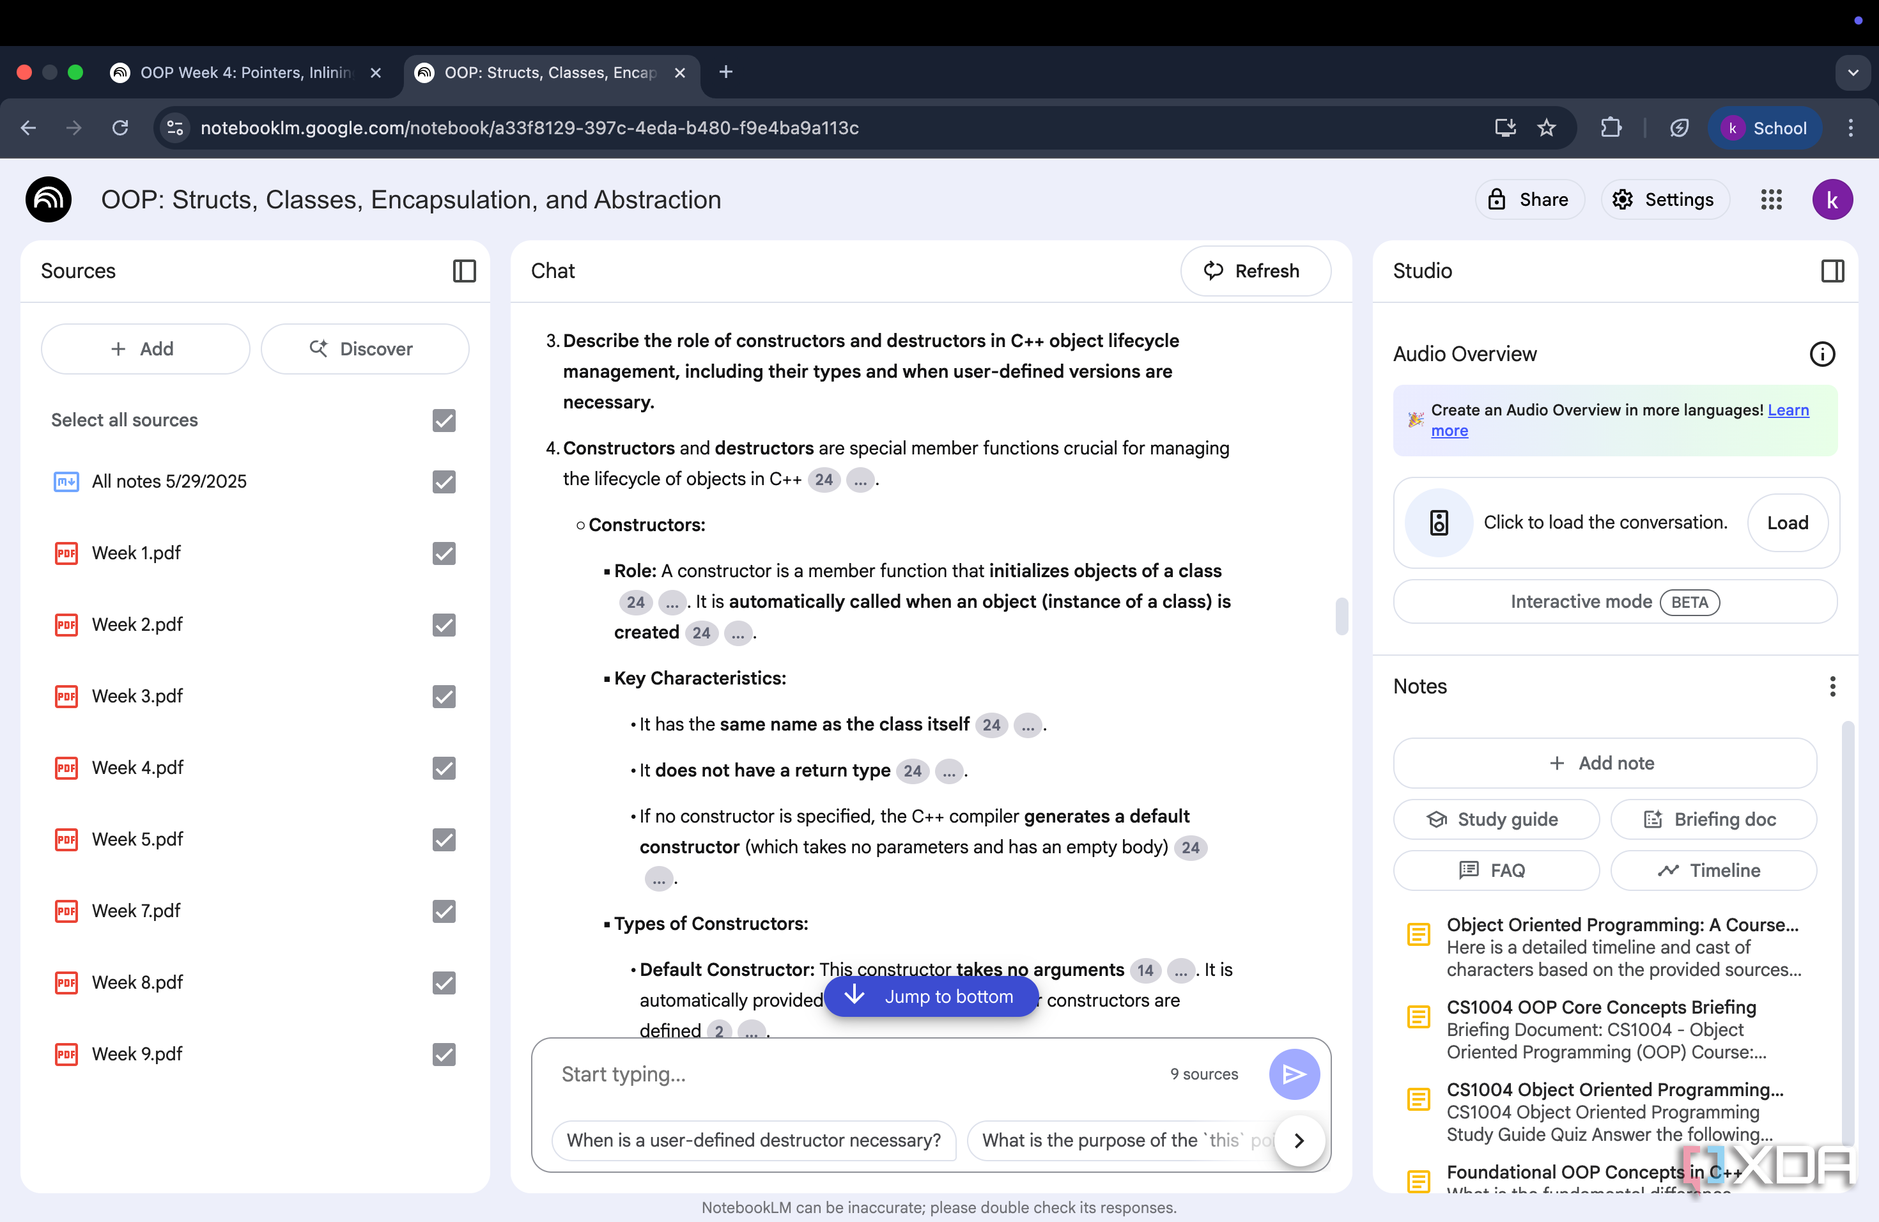Uncheck Week 7.pdf source checkbox
Image resolution: width=1879 pixels, height=1222 pixels.
coord(444,911)
